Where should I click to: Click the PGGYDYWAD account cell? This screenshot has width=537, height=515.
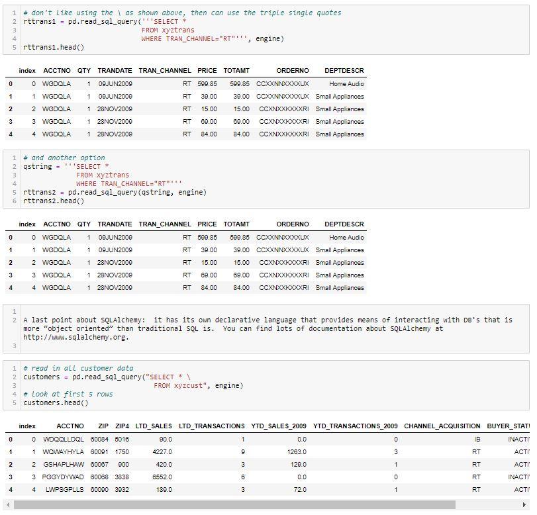point(63,477)
